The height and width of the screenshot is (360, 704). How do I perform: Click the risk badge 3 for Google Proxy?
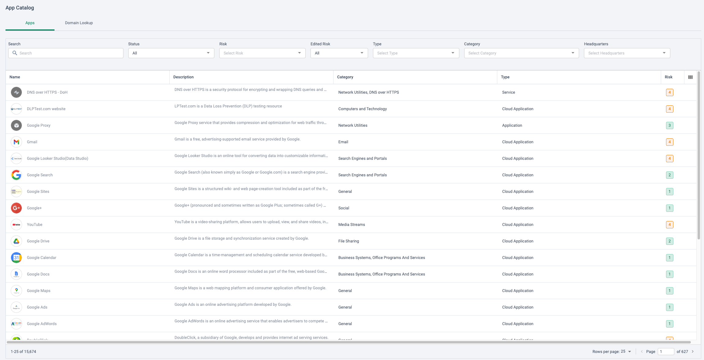(x=670, y=126)
